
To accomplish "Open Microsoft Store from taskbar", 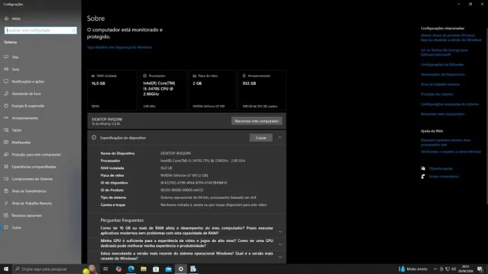I will click(x=156, y=269).
